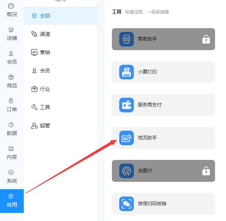This screenshot has height=221, width=226.
Task: Click the 小票打印 printer icon
Action: pyautogui.click(x=127, y=72)
